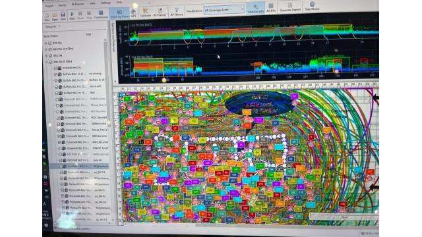Select the Point-by-Point survey mode
This screenshot has height=237, width=422.
119,14
